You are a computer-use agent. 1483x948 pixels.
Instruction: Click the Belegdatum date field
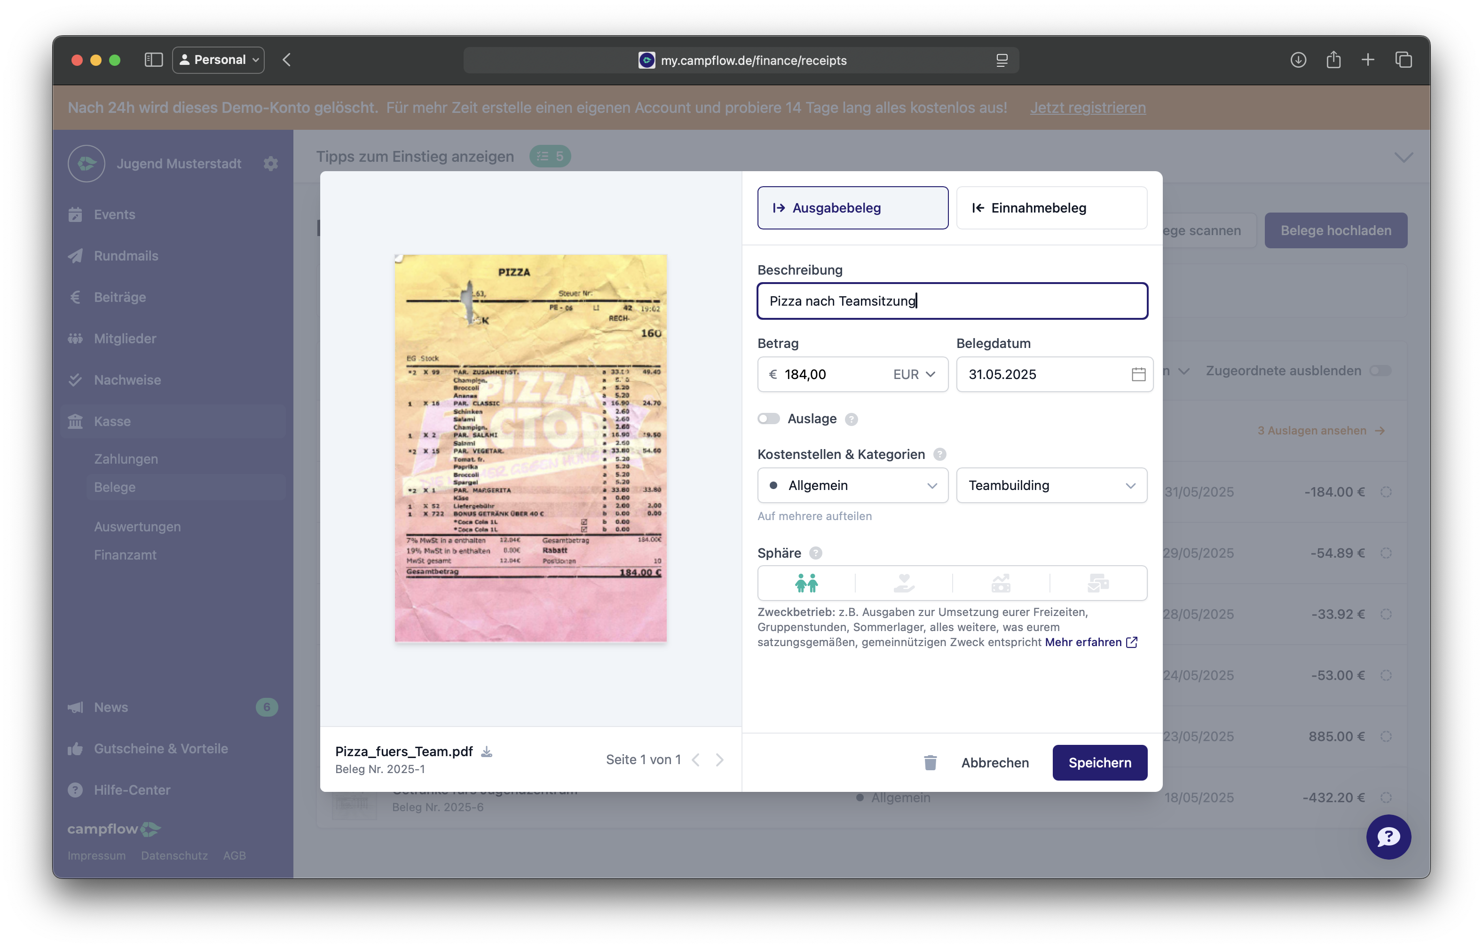(1054, 374)
